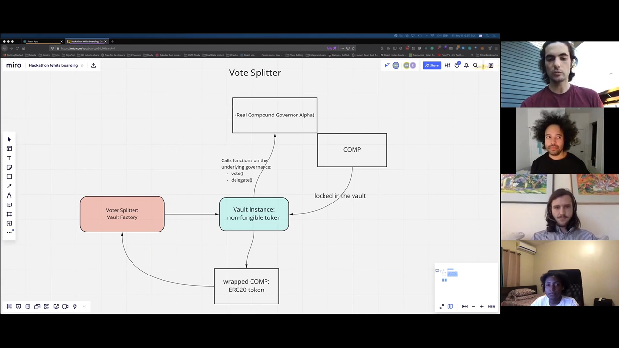The image size is (619, 348).
Task: Select the Voter Splitter Vault Factory shape
Action: tap(122, 214)
